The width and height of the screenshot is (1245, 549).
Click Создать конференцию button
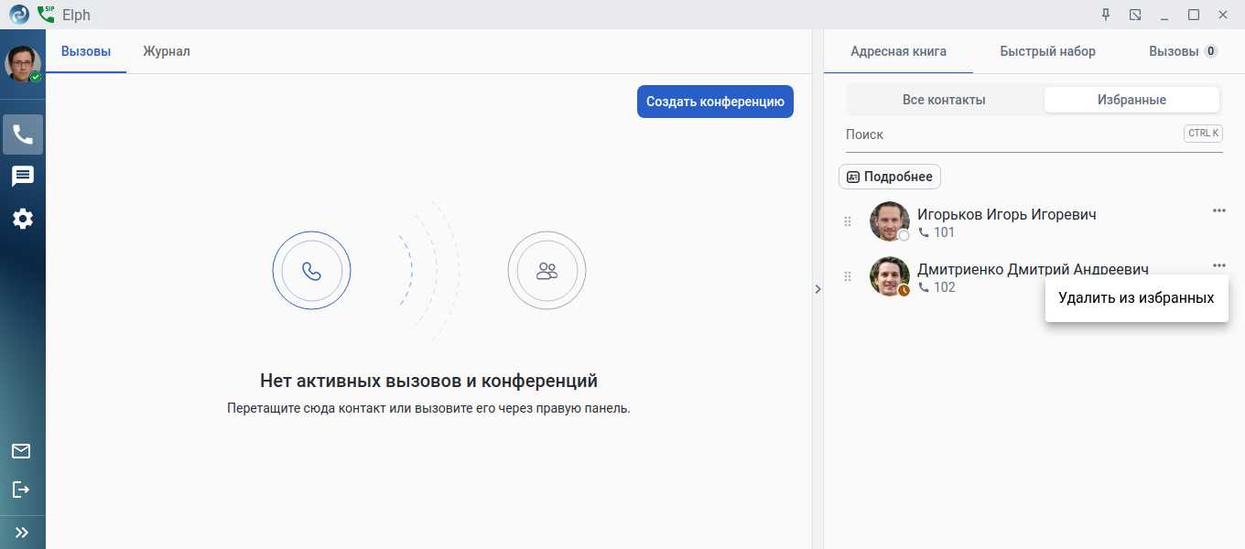[x=715, y=102]
